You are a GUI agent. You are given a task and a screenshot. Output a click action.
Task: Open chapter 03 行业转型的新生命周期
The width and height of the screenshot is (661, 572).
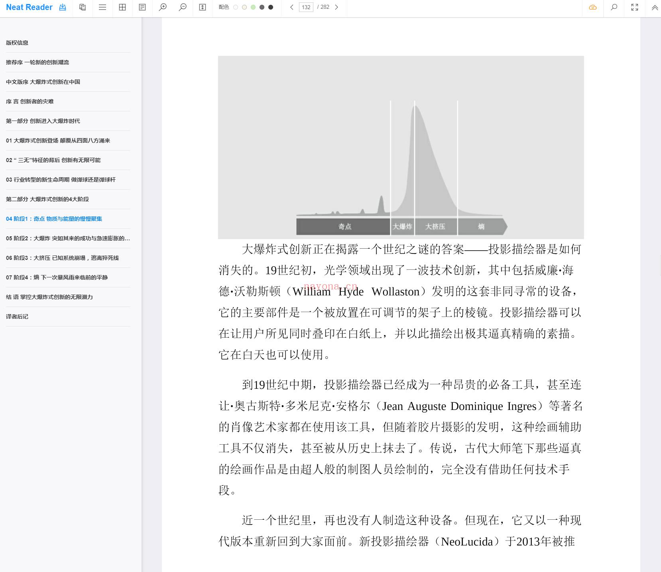(68, 180)
